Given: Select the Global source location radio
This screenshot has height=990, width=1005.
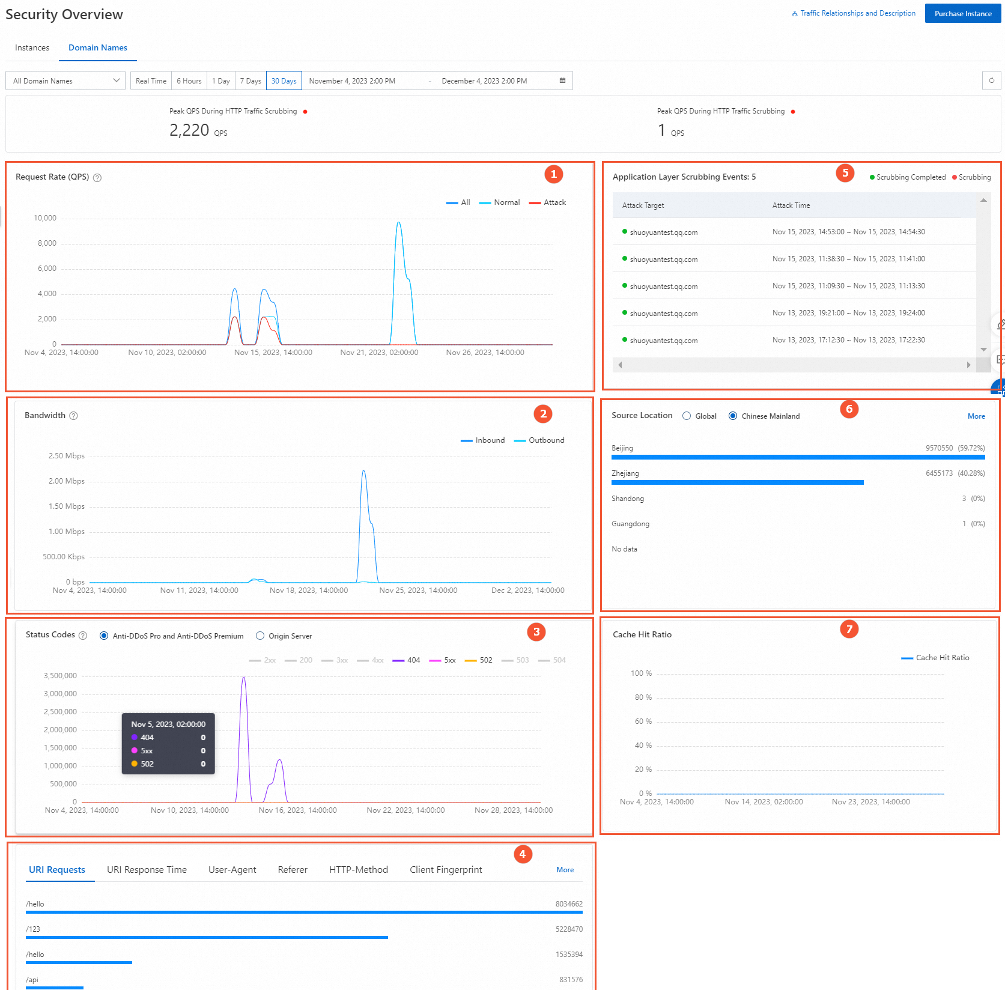Looking at the screenshot, I should tap(687, 416).
